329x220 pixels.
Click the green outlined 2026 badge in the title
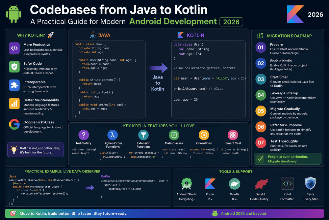pyautogui.click(x=231, y=22)
